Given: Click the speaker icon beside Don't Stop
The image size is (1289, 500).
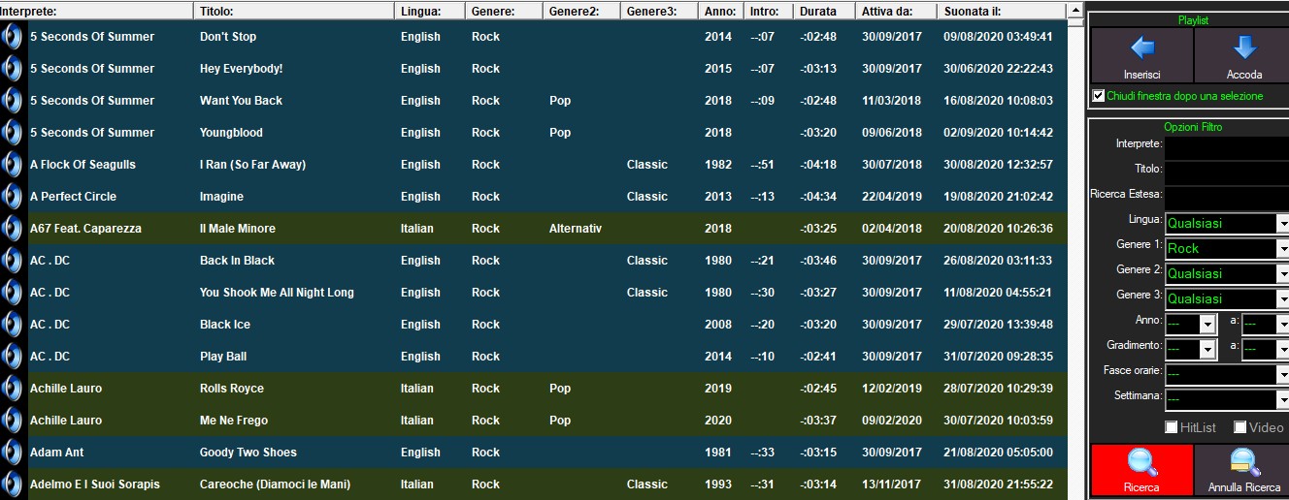Looking at the screenshot, I should pyautogui.click(x=13, y=37).
